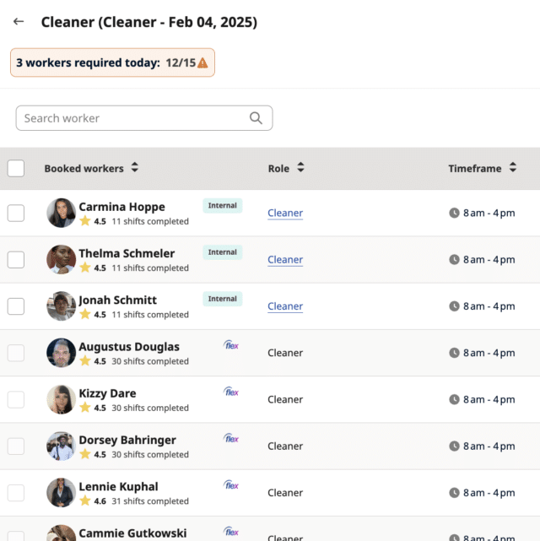Open Thelma Schmeler's profile photo
This screenshot has height=541, width=540.
pyautogui.click(x=61, y=259)
